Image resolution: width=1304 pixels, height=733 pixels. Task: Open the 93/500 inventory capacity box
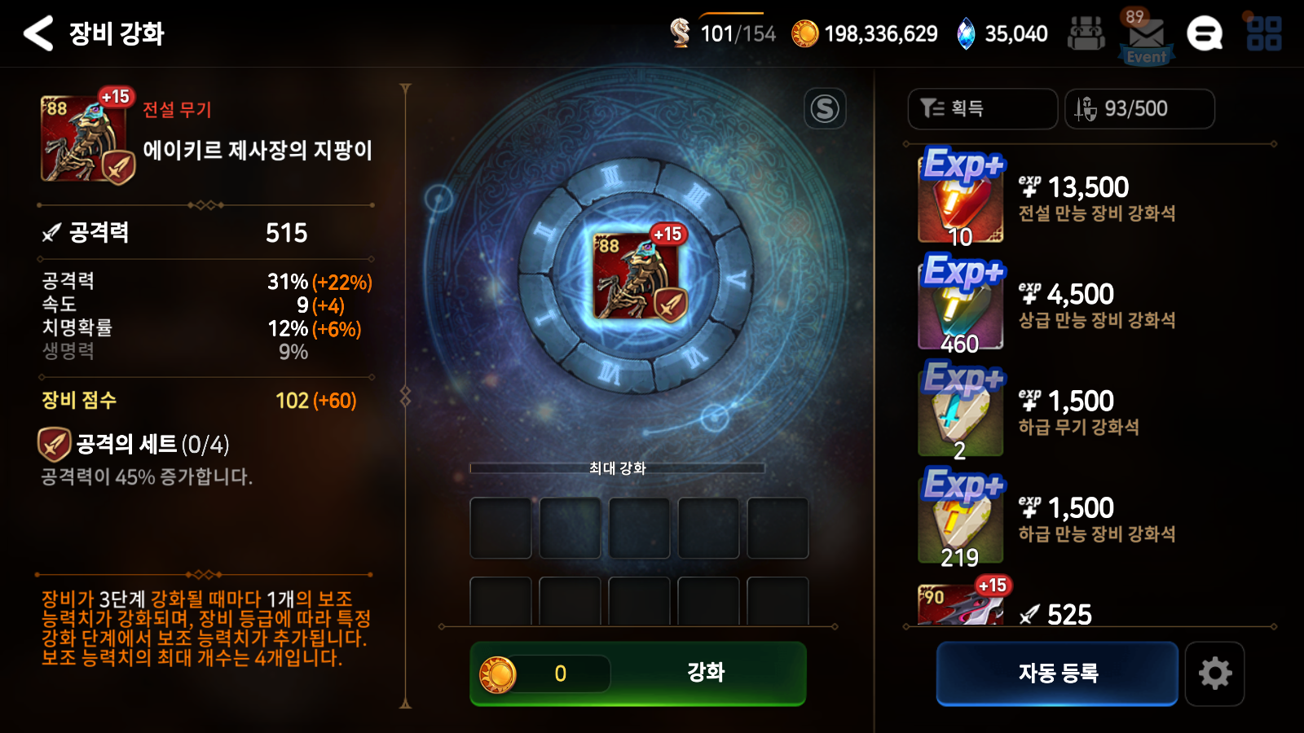pyautogui.click(x=1139, y=108)
